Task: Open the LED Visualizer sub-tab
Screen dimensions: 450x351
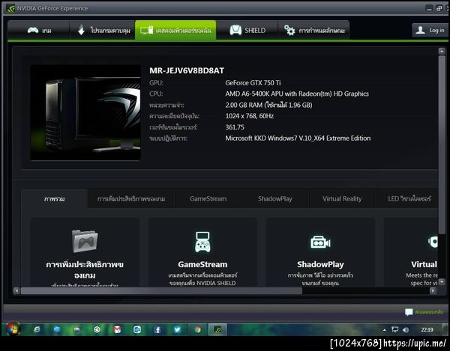Action: [x=409, y=198]
